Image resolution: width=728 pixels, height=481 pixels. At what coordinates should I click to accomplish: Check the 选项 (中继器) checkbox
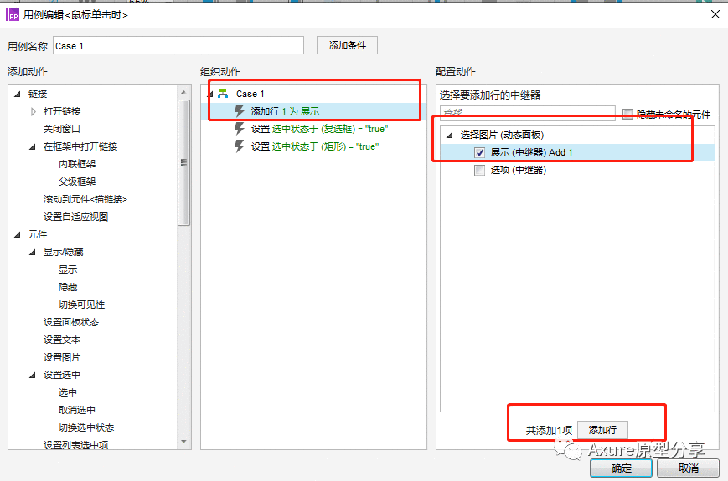[x=479, y=170]
